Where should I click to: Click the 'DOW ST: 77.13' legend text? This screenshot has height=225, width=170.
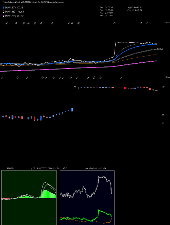pyautogui.click(x=14, y=7)
